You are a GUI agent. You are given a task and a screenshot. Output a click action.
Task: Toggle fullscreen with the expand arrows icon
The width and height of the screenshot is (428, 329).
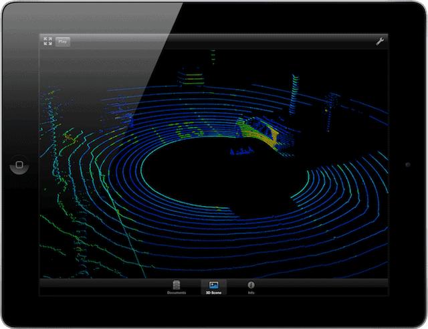tap(47, 41)
